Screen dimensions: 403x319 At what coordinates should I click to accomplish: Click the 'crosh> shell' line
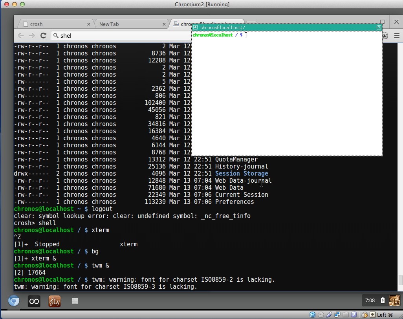[x=35, y=223]
